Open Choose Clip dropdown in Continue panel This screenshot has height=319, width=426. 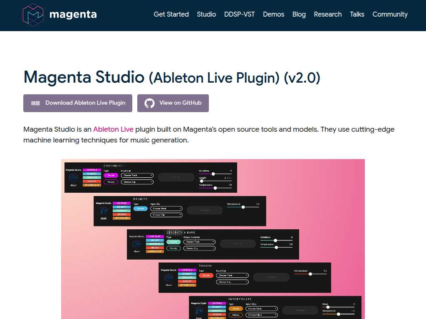point(137,182)
